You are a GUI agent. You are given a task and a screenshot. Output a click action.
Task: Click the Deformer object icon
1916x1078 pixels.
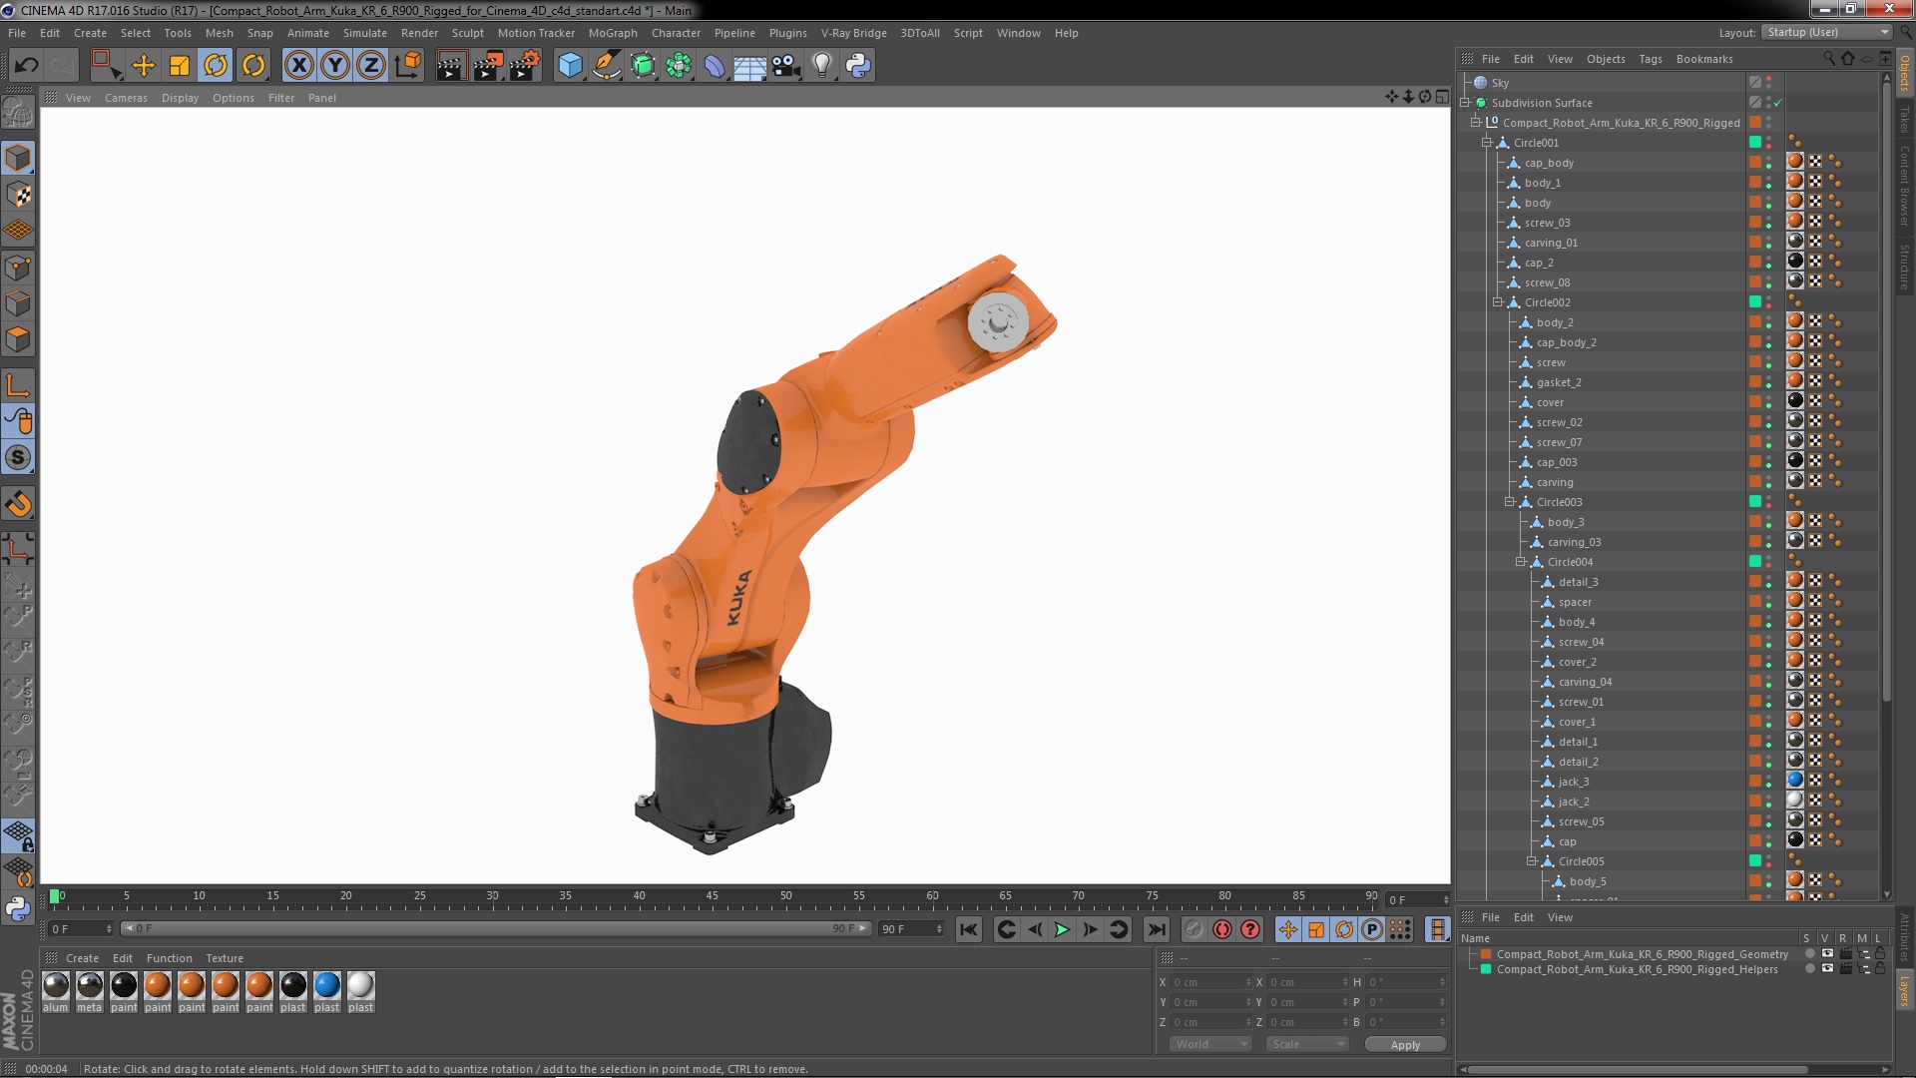(x=715, y=66)
